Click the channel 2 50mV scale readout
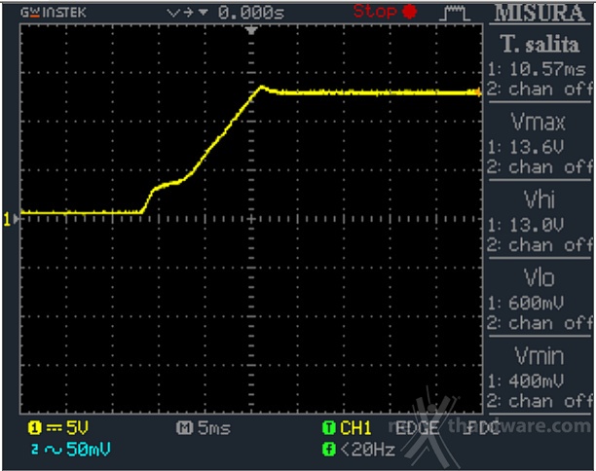This screenshot has width=596, height=471. click(89, 450)
